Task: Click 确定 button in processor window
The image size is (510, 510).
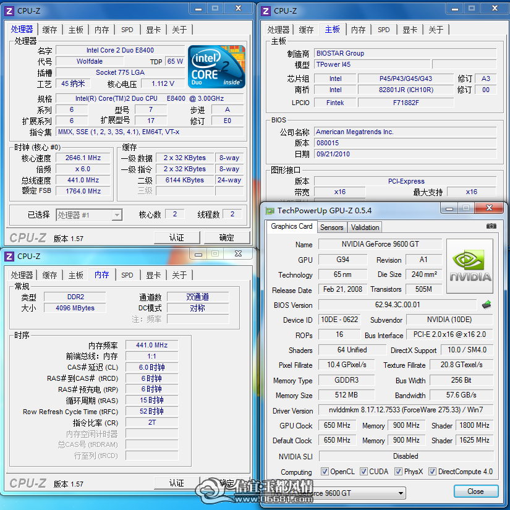Action: click(x=227, y=238)
